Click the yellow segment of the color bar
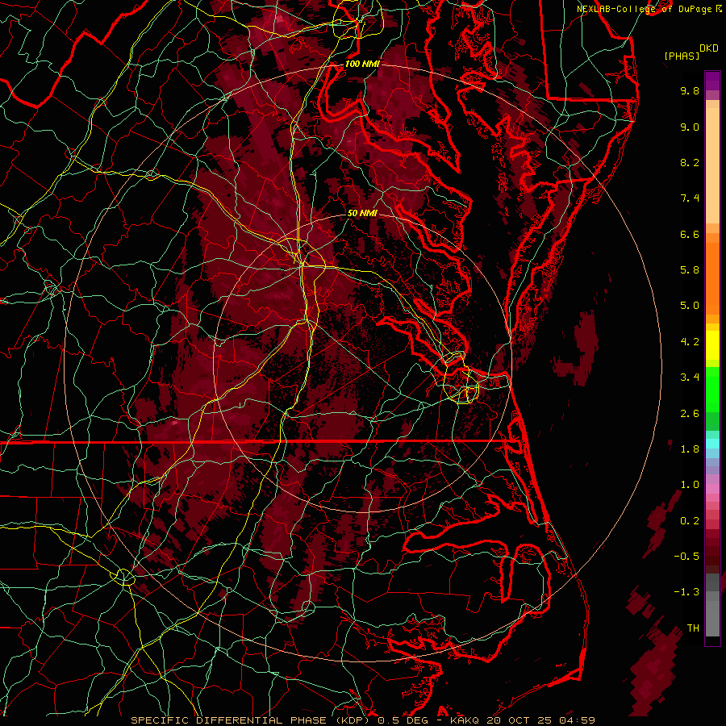Screen dimensions: 726x726 (x=712, y=345)
